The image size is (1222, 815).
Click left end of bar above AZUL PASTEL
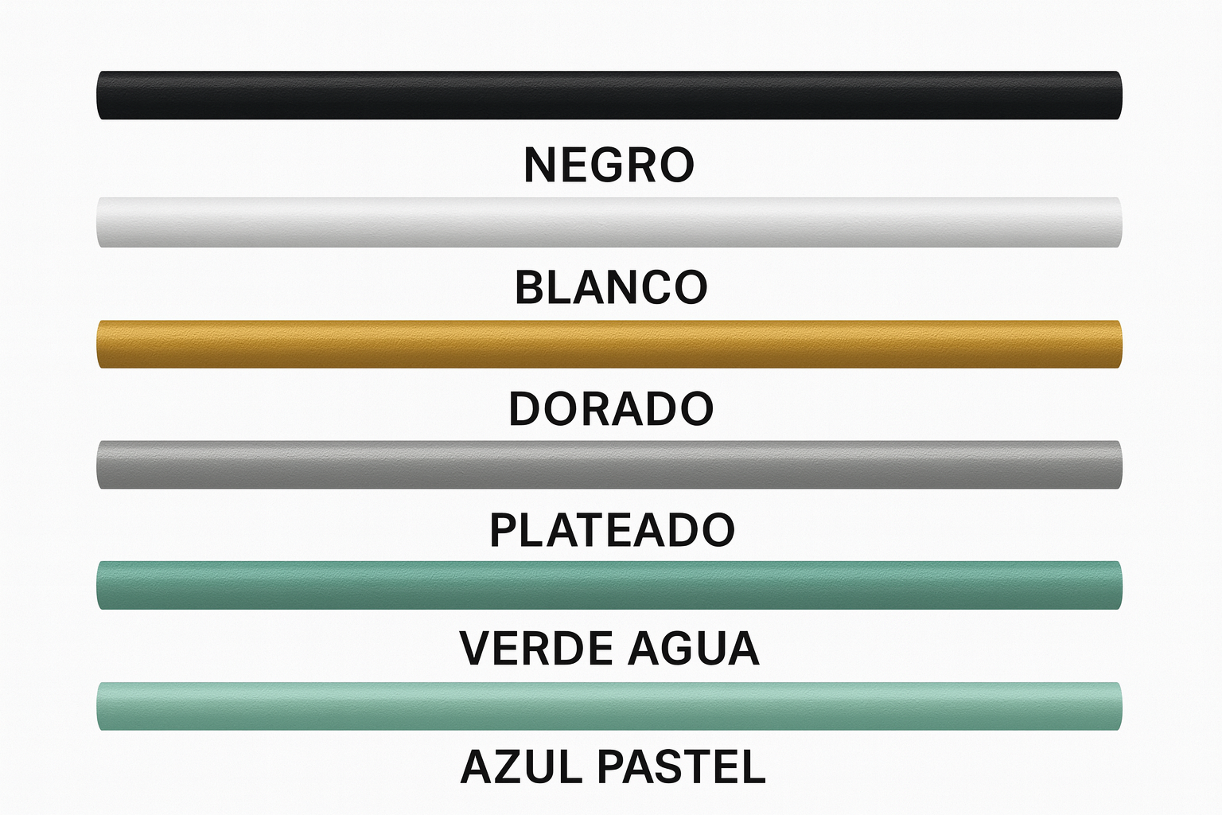pos(106,706)
